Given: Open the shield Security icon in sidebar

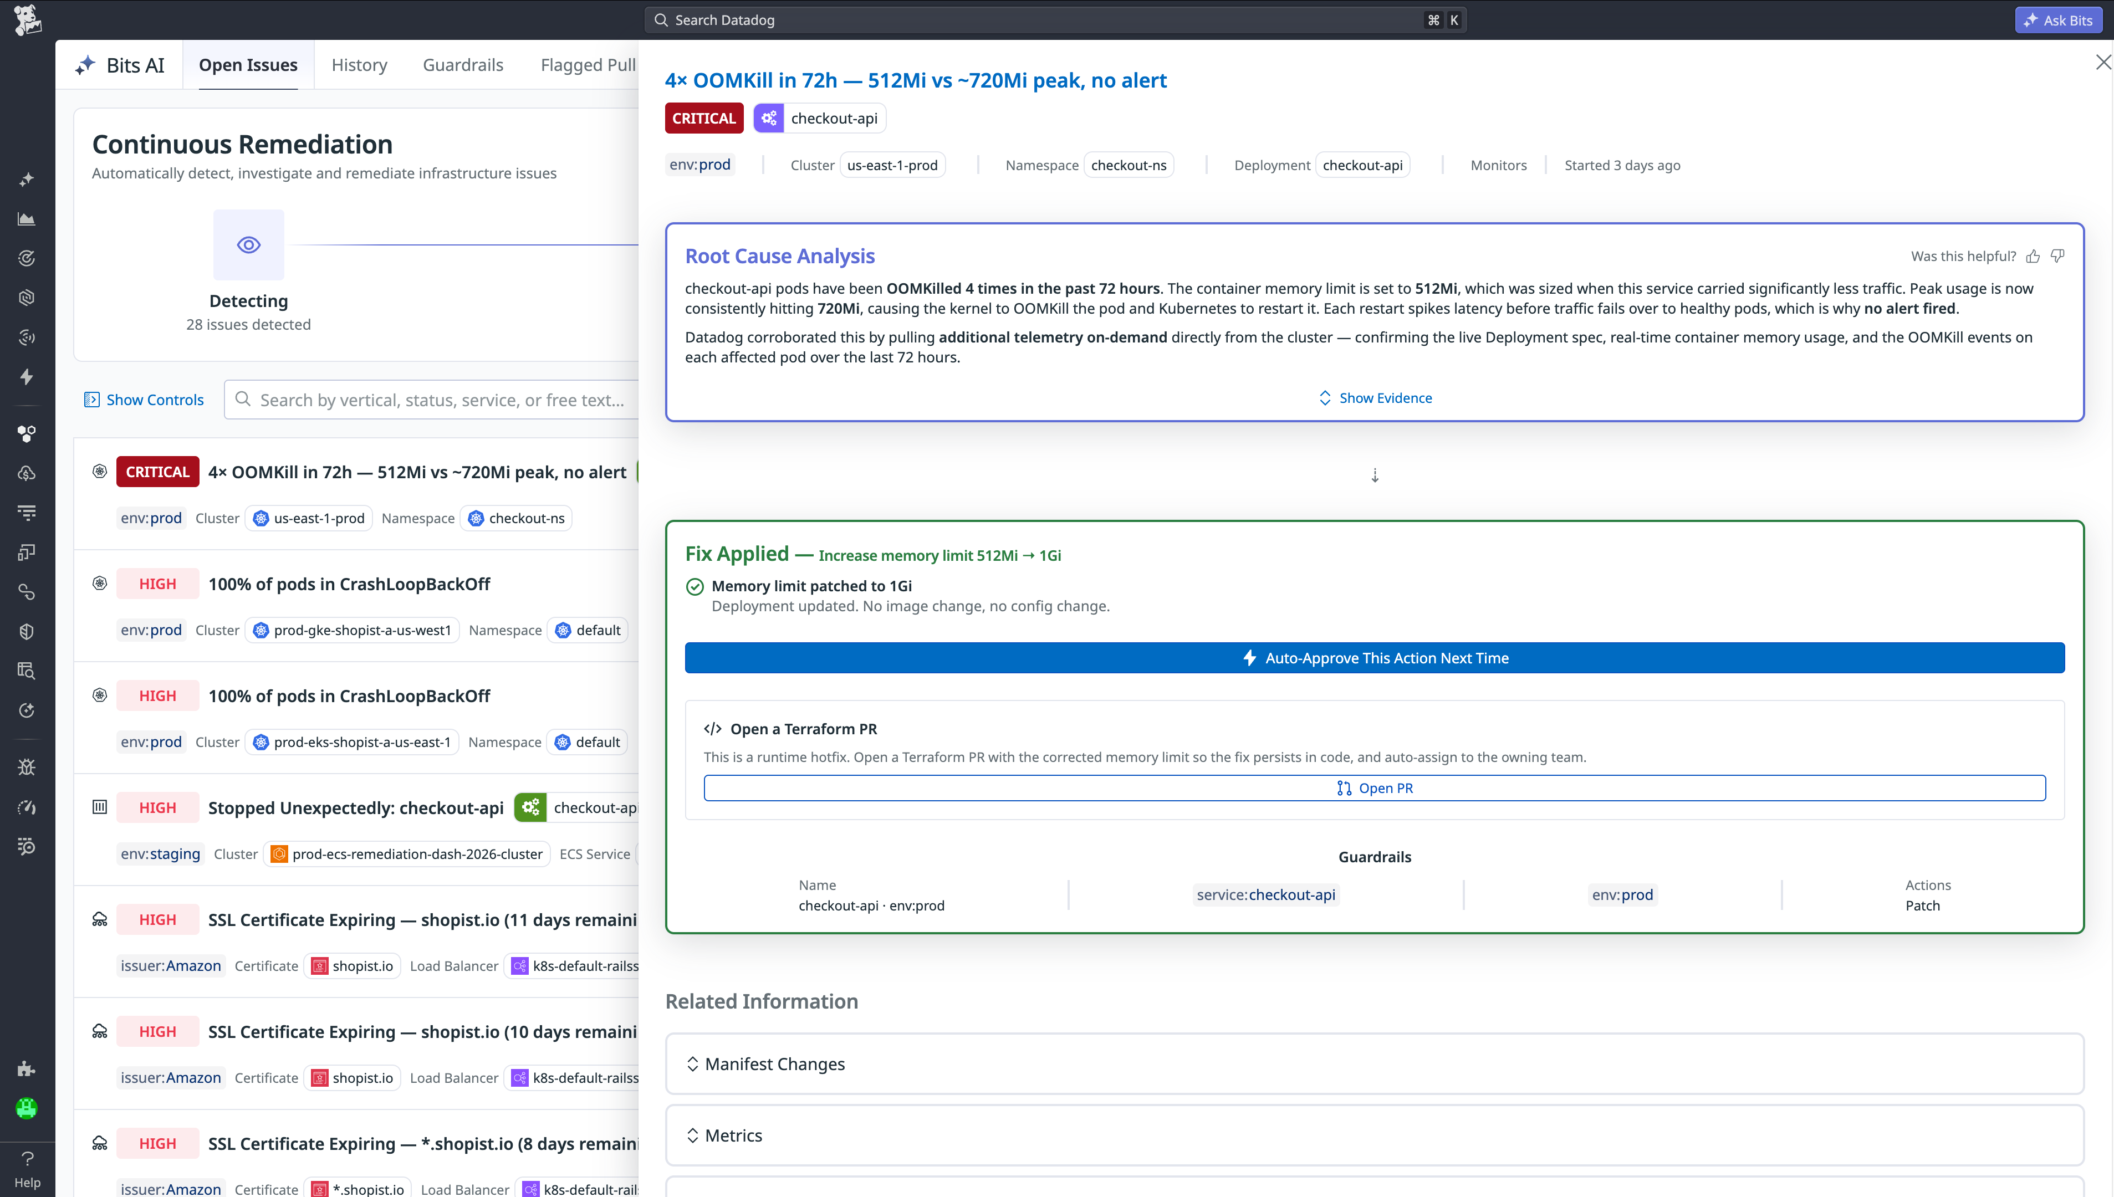Looking at the screenshot, I should click(26, 631).
